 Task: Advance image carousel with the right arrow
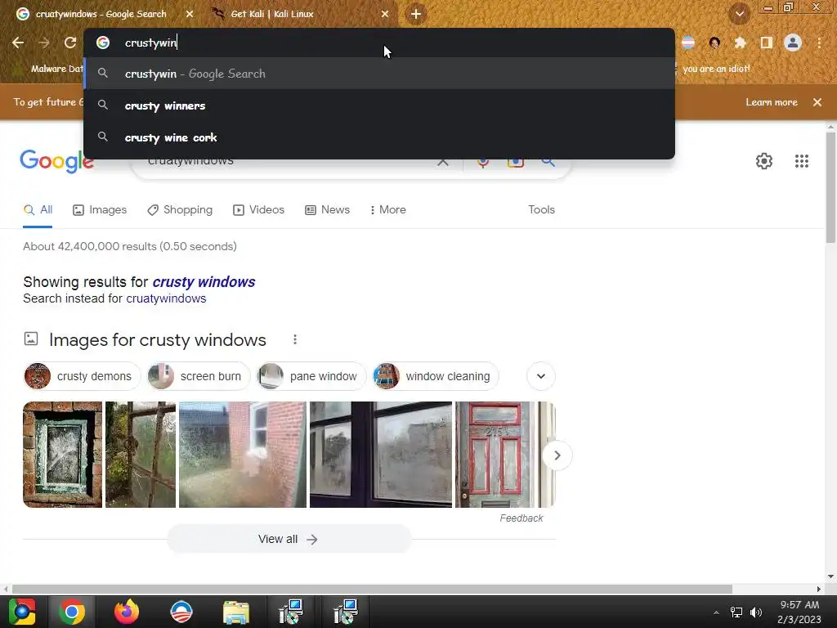tap(557, 455)
